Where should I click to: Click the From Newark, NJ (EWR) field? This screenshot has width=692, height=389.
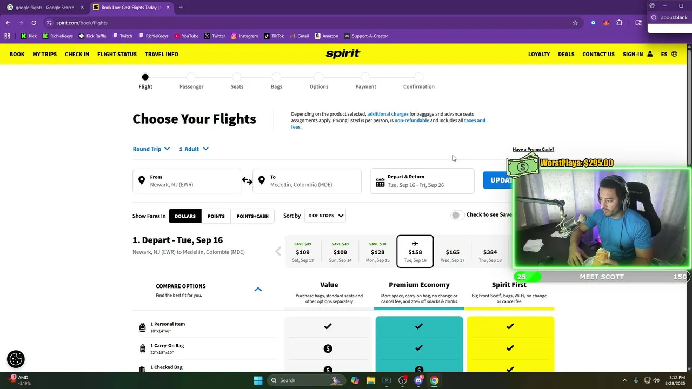tap(187, 181)
